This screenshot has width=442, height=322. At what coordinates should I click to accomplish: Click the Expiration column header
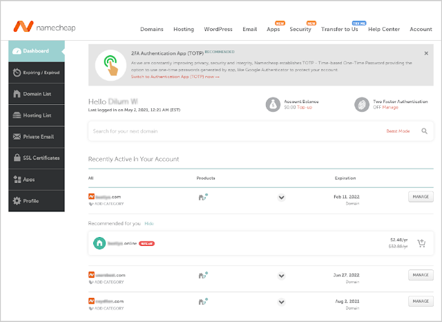pos(345,178)
